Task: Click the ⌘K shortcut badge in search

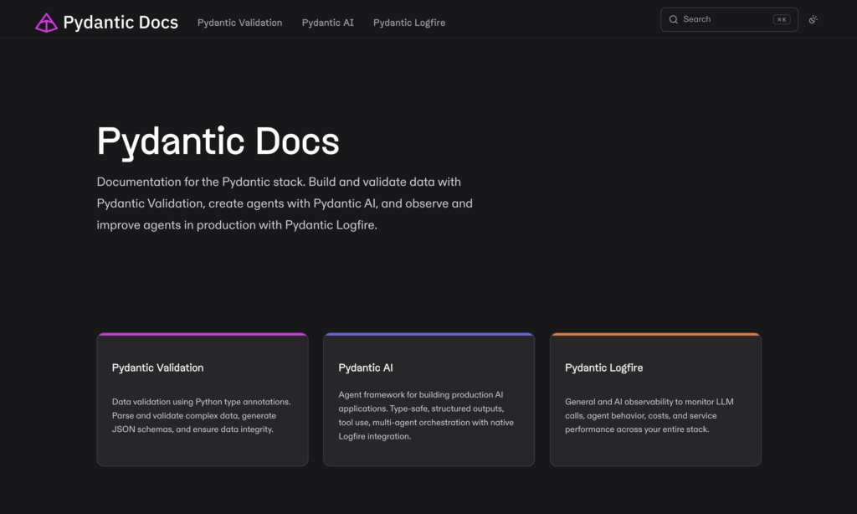Action: coord(782,19)
